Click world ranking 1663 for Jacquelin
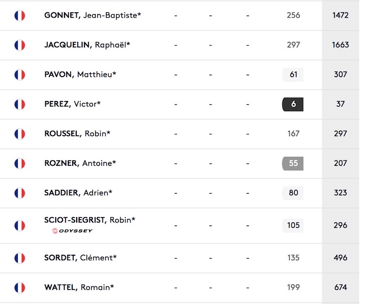The width and height of the screenshot is (376, 304). click(340, 45)
